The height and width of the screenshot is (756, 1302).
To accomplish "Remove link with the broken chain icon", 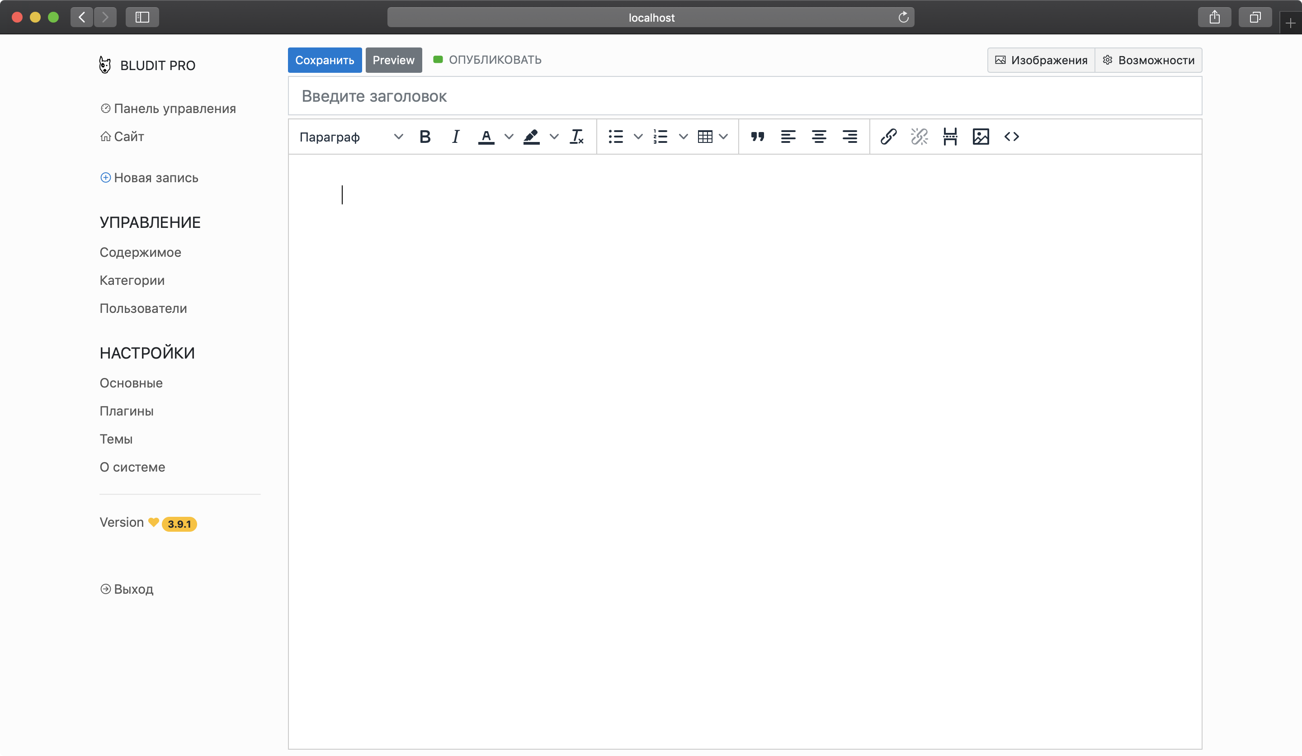I will point(919,137).
